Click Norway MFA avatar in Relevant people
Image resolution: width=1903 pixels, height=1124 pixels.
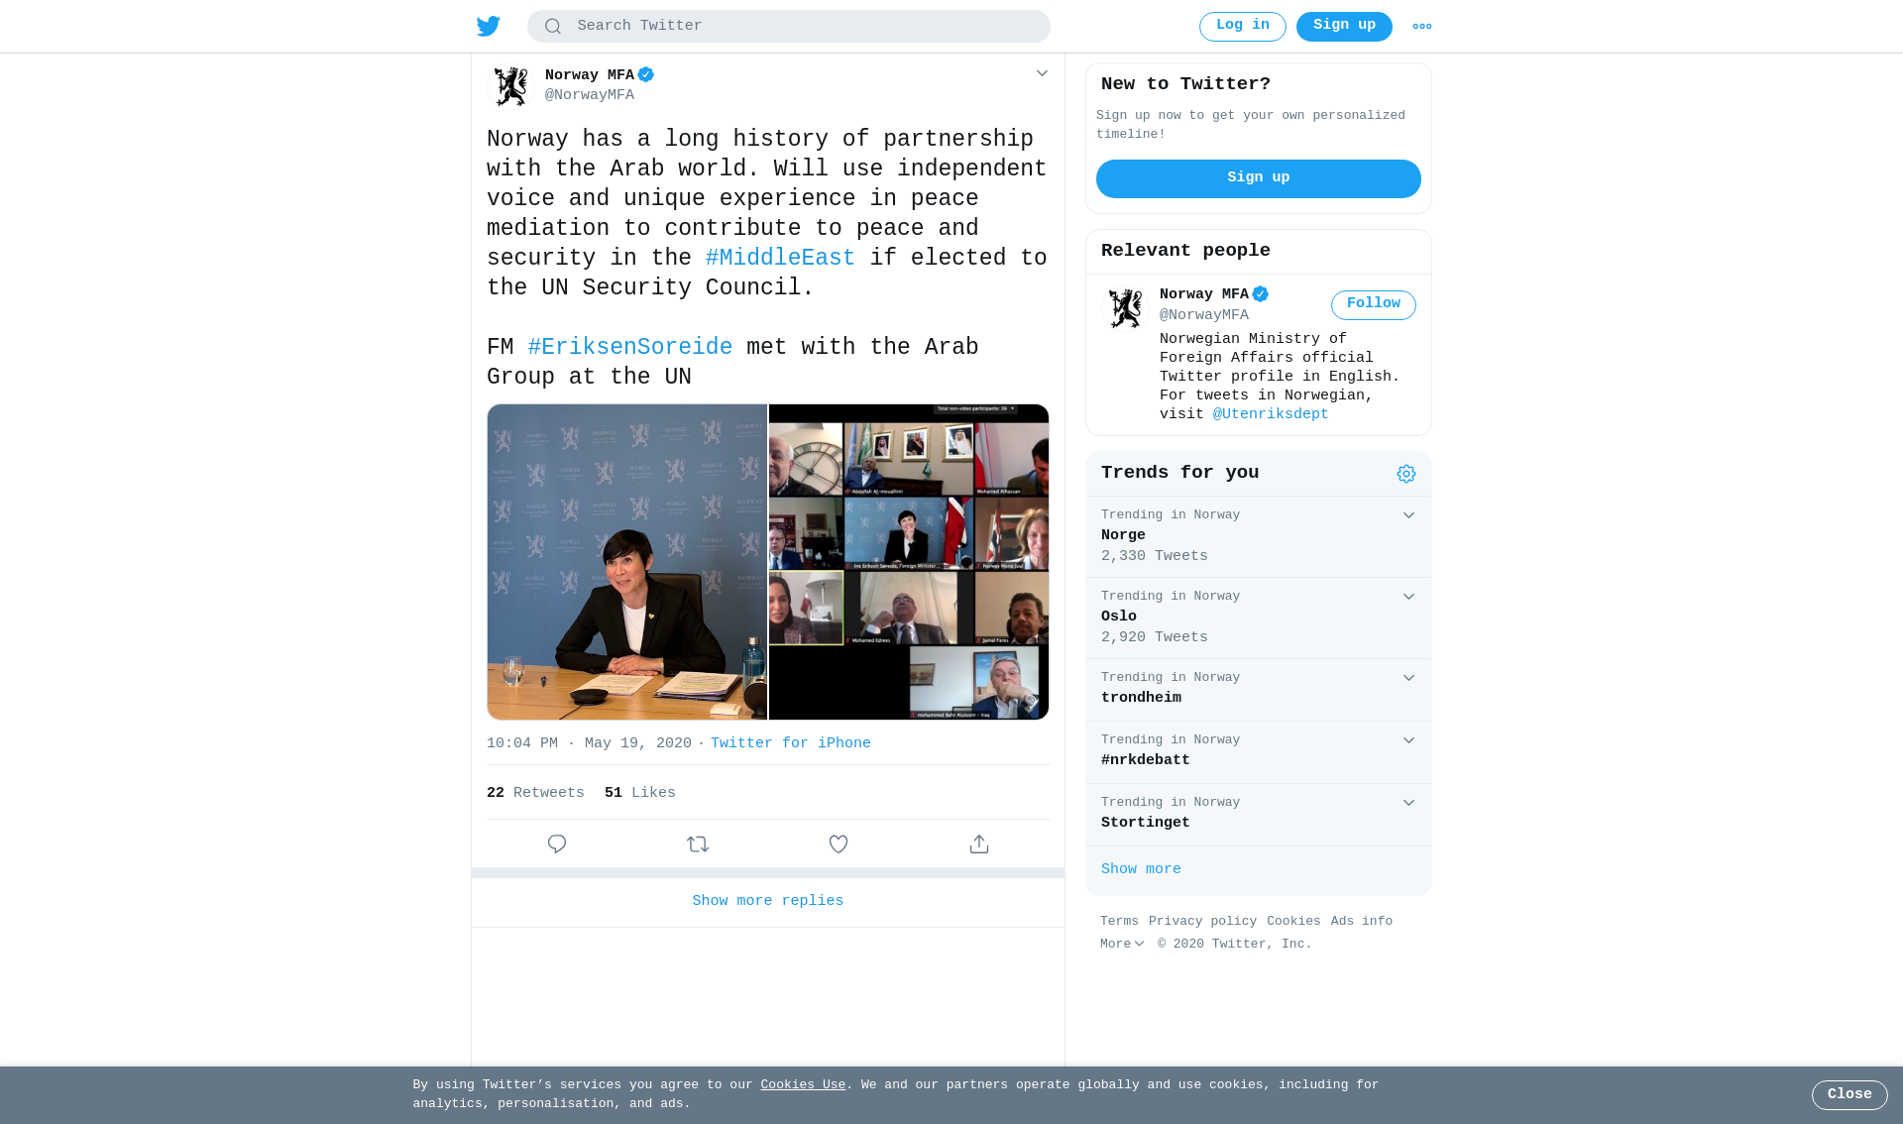click(x=1125, y=308)
